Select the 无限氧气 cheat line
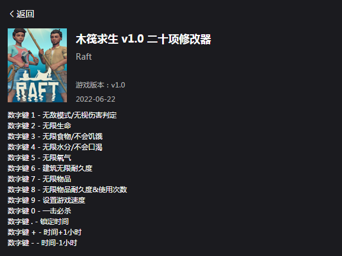342x256 pixels. click(39, 158)
